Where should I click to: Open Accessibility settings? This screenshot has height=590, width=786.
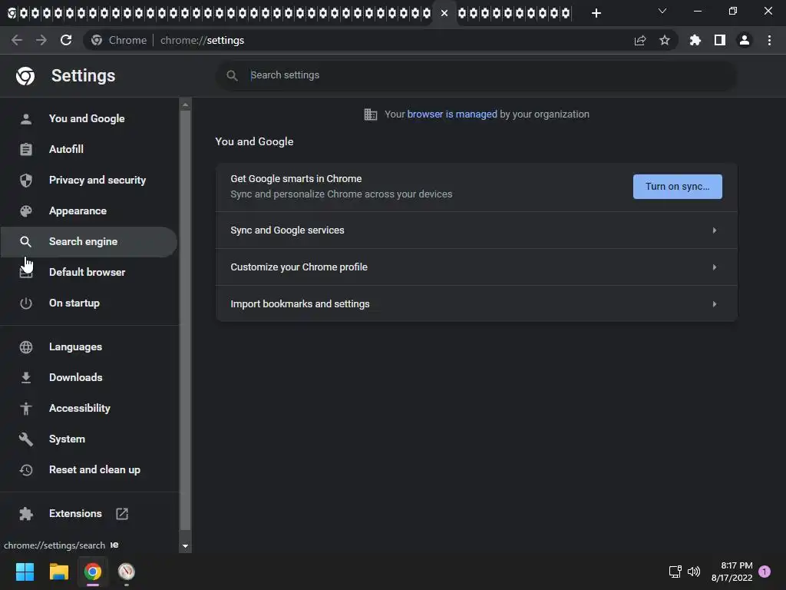click(80, 409)
